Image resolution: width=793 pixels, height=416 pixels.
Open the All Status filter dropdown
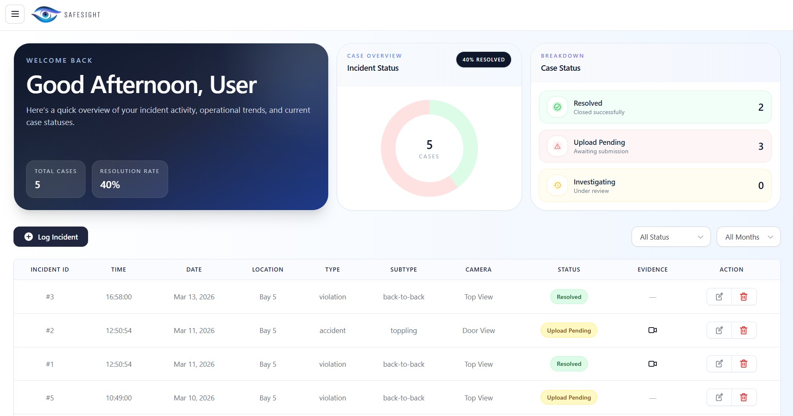(671, 237)
